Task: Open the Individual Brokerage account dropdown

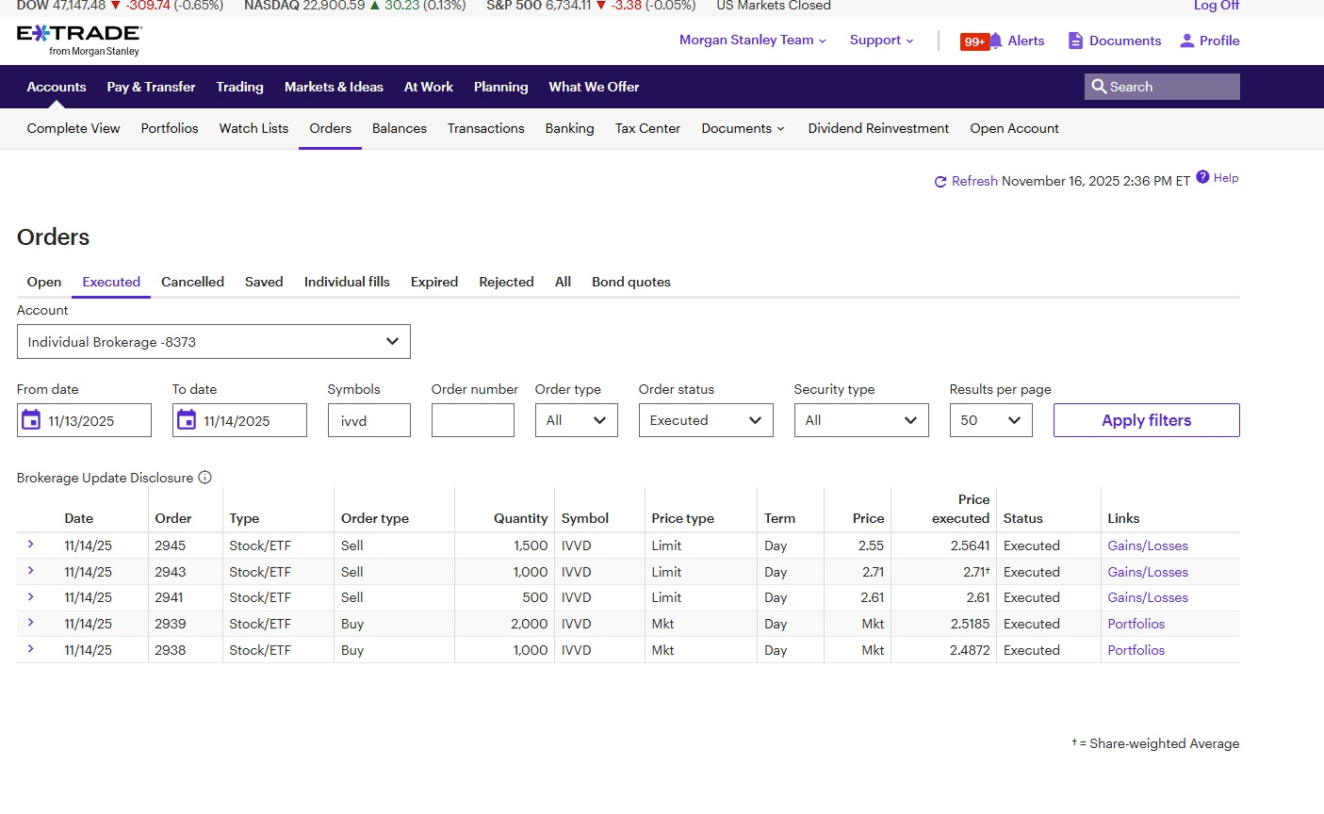Action: pyautogui.click(x=214, y=342)
